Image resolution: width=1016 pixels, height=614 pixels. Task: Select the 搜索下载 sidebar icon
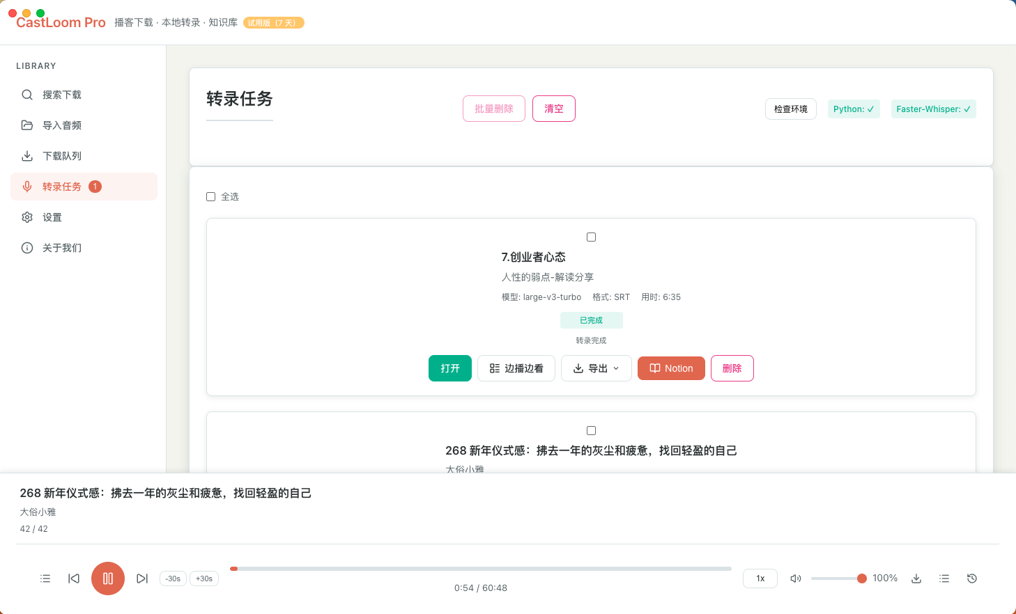tap(26, 94)
